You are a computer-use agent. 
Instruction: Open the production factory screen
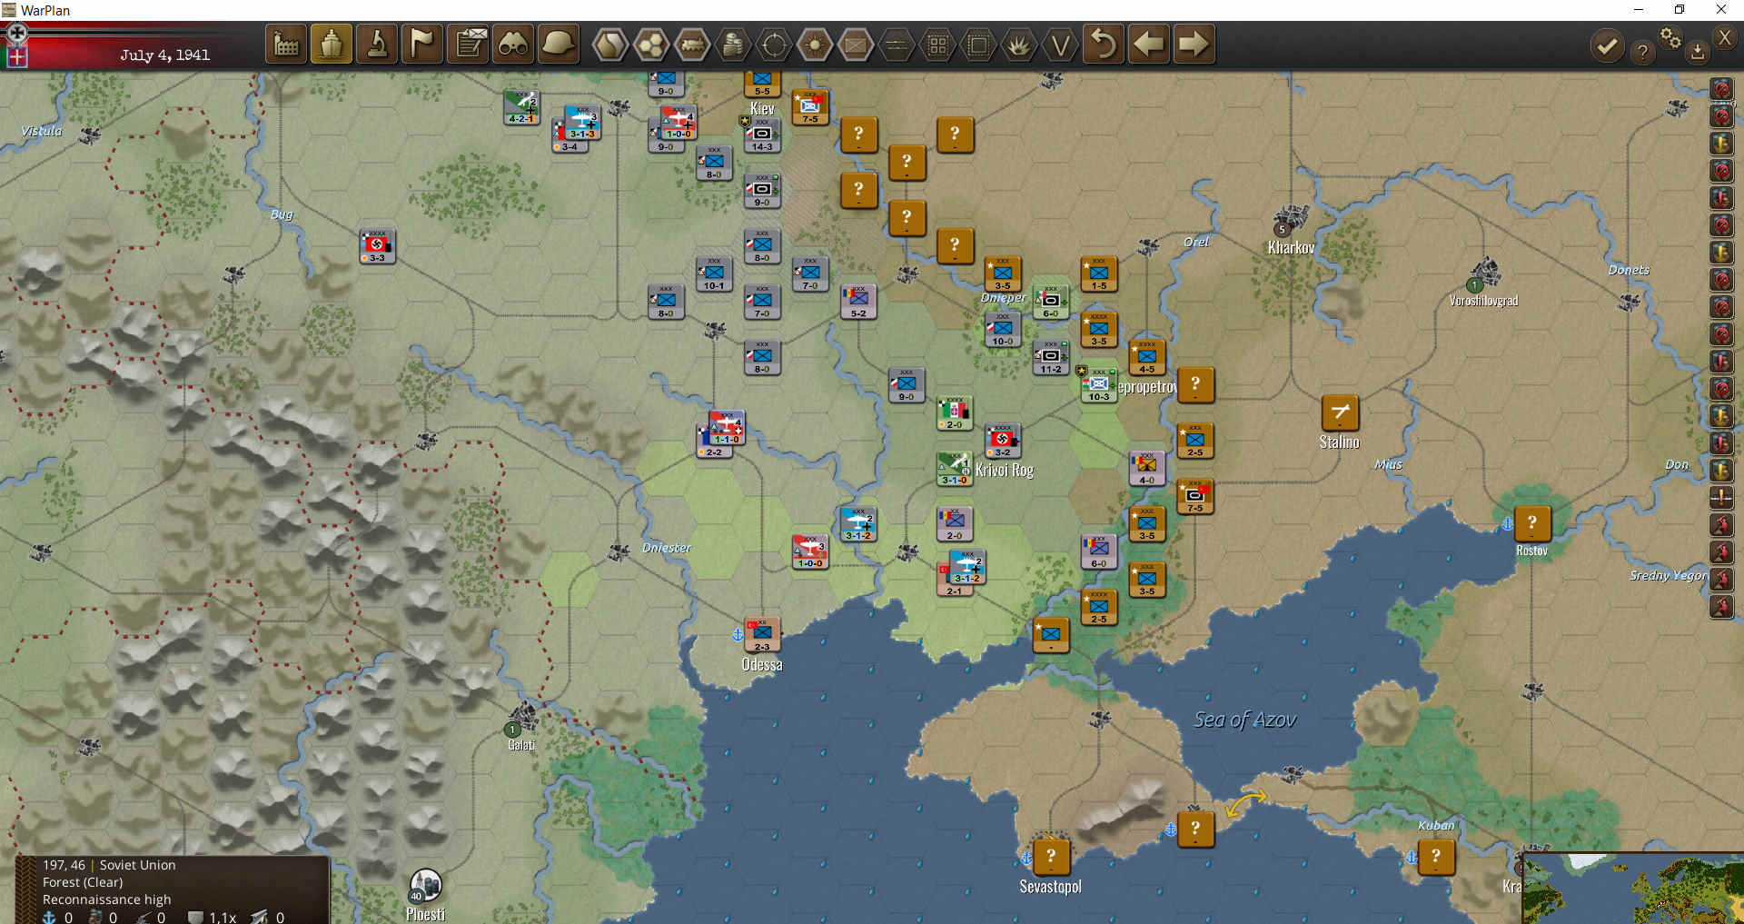[286, 44]
